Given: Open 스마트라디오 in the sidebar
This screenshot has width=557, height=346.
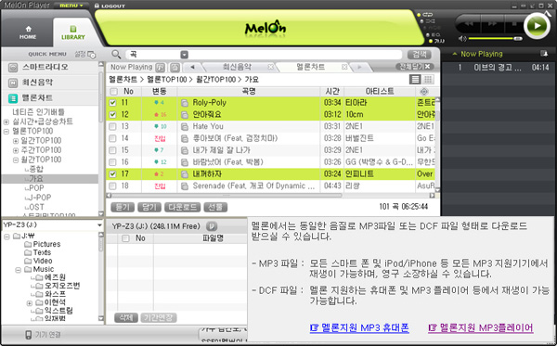Looking at the screenshot, I should click(50, 67).
